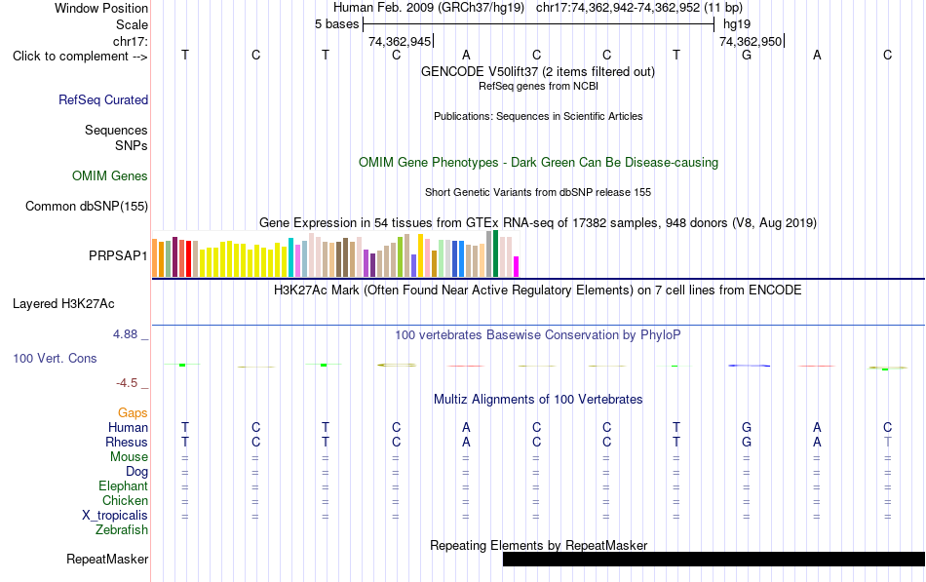The image size is (926, 582).
Task: Click the -4.5 PhyloP lower value
Action: coord(127,383)
